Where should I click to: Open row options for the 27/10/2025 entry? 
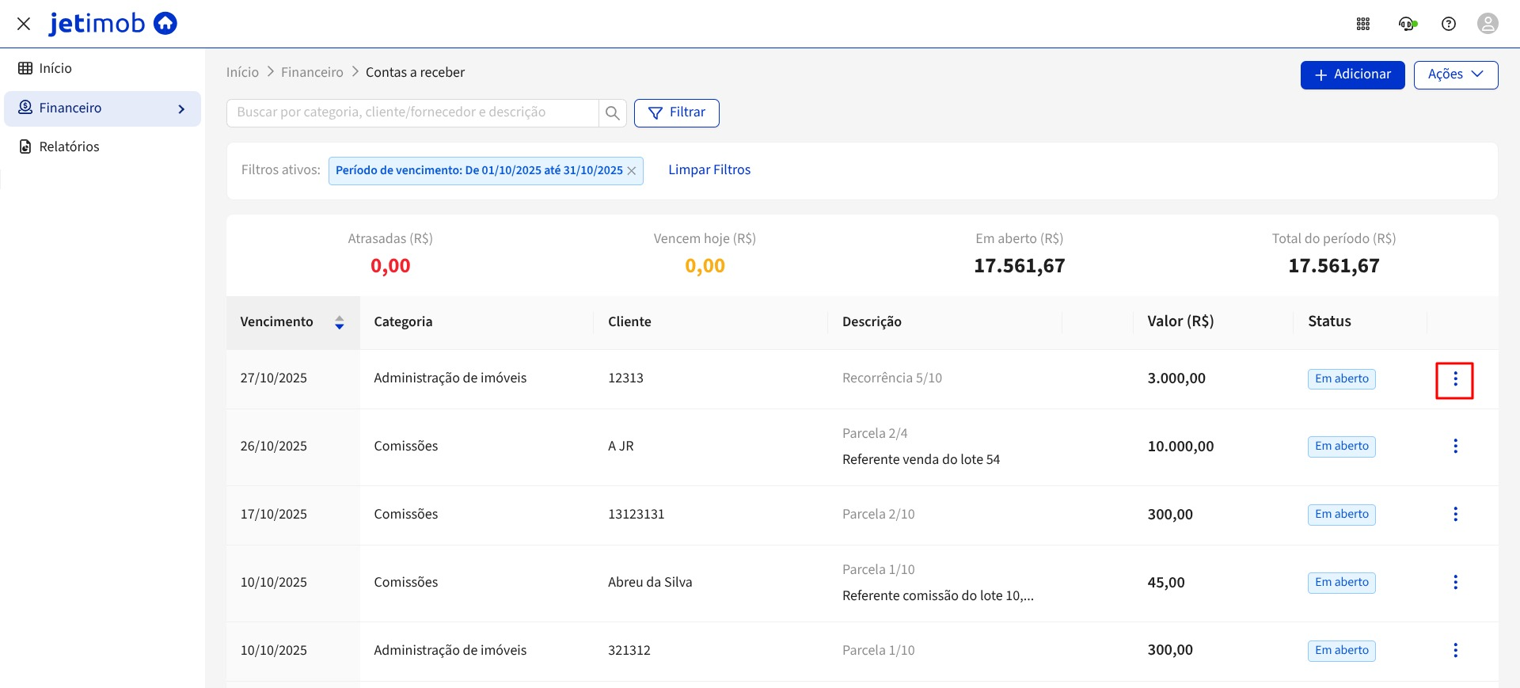1454,380
